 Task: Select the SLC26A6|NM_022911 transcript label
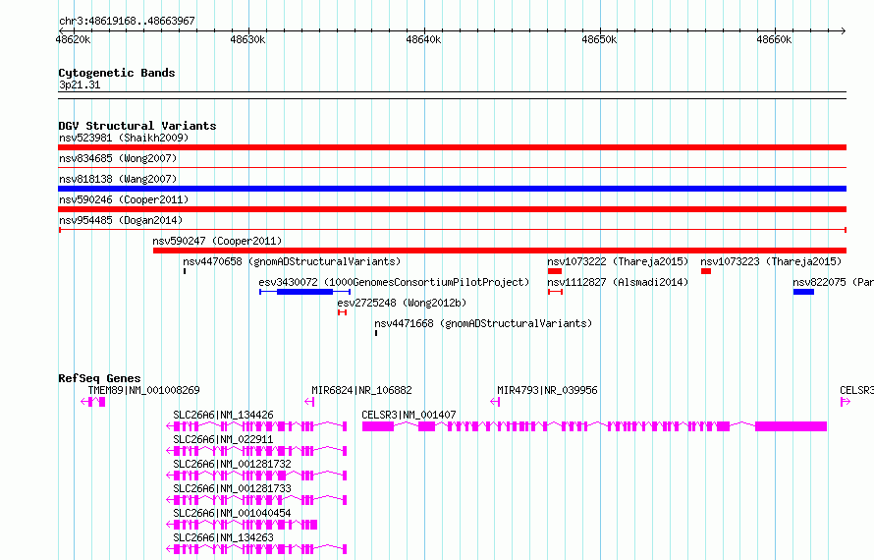(223, 439)
